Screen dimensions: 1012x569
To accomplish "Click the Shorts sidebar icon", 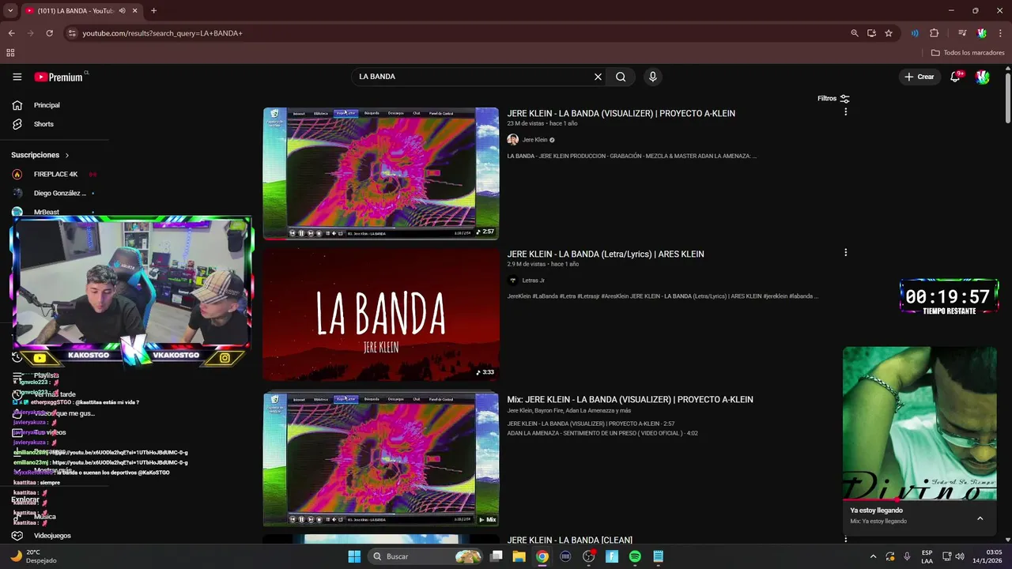I will point(17,124).
